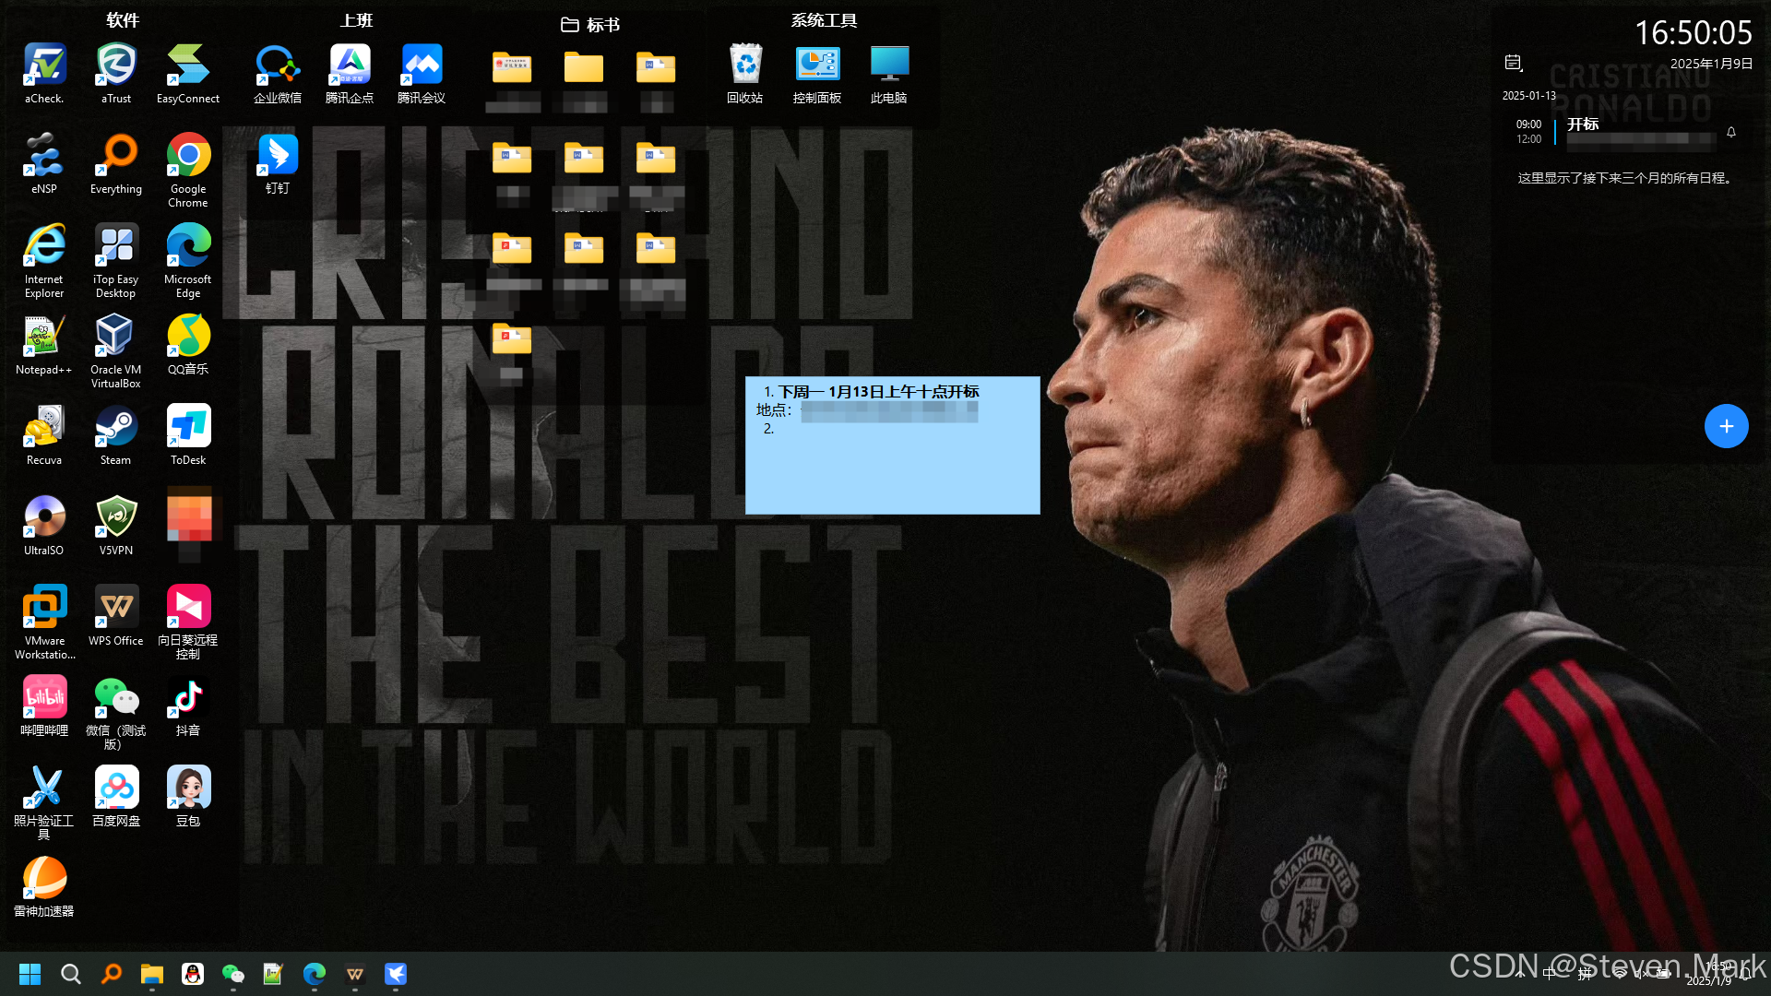Screen dimensions: 1771x996
Task: Open WeChat from the taskbar
Action: [x=232, y=974]
